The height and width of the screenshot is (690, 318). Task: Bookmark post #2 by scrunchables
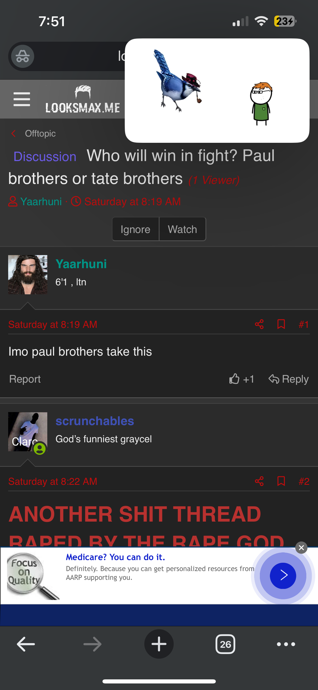[x=281, y=481]
